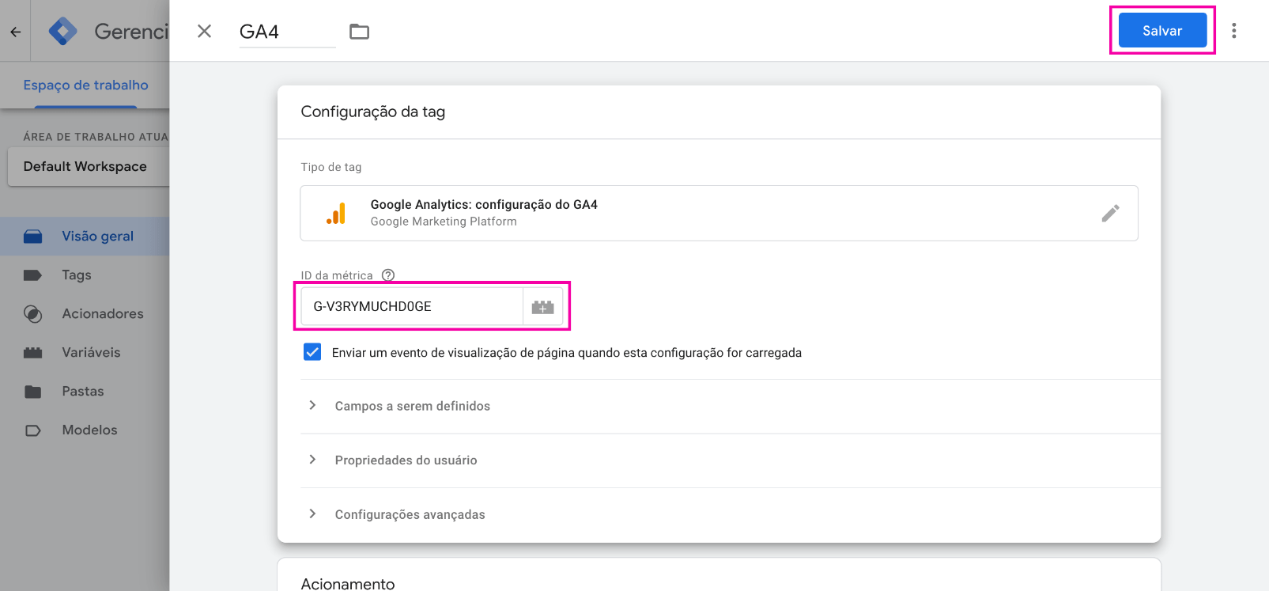Toggle send page view event checkbox
The height and width of the screenshot is (591, 1269).
coord(312,352)
